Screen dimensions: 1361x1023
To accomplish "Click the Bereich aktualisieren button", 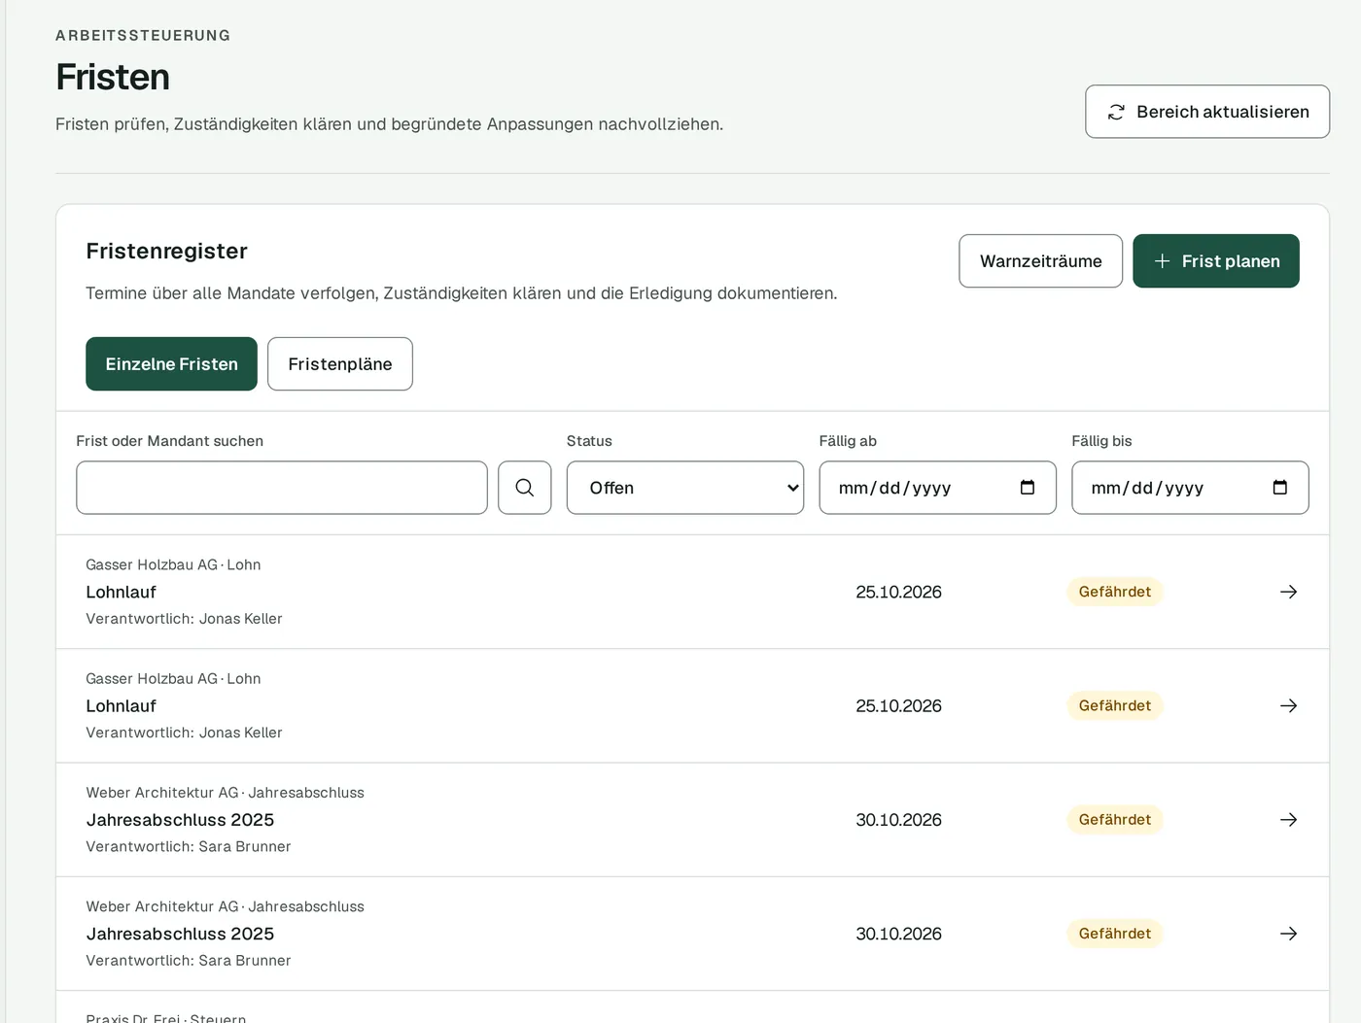I will point(1207,112).
